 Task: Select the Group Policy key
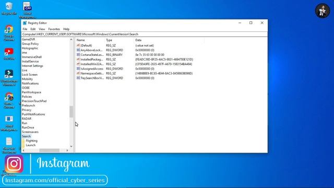click(30, 44)
